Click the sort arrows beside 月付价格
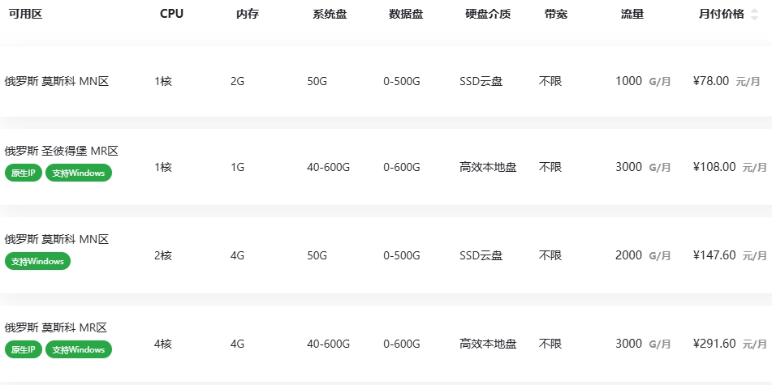Image resolution: width=772 pixels, height=385 pixels. pos(754,15)
